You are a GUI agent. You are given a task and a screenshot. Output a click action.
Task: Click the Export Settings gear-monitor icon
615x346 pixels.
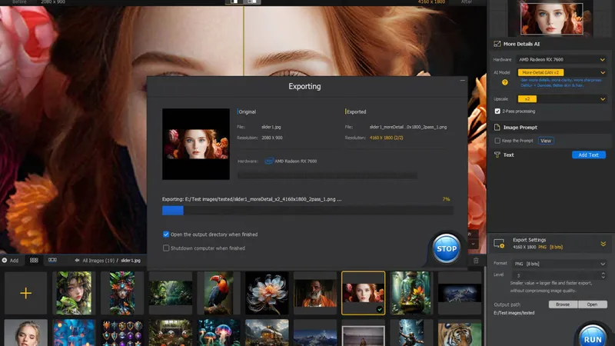497,243
